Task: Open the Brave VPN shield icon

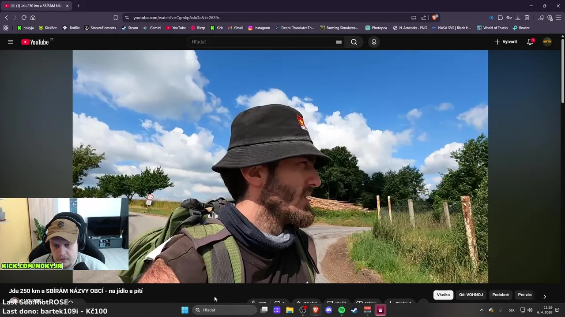Action: point(550,18)
